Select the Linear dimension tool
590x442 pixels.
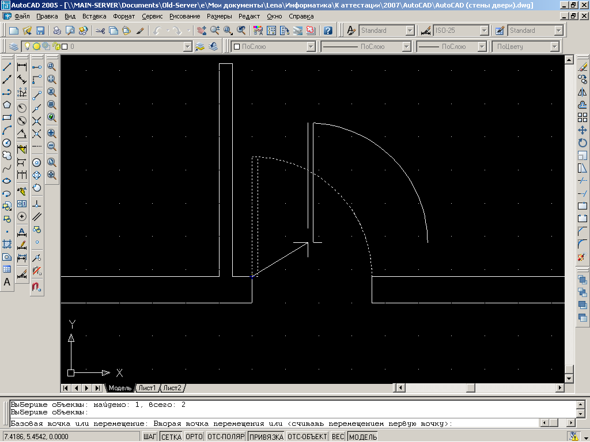pyautogui.click(x=22, y=67)
